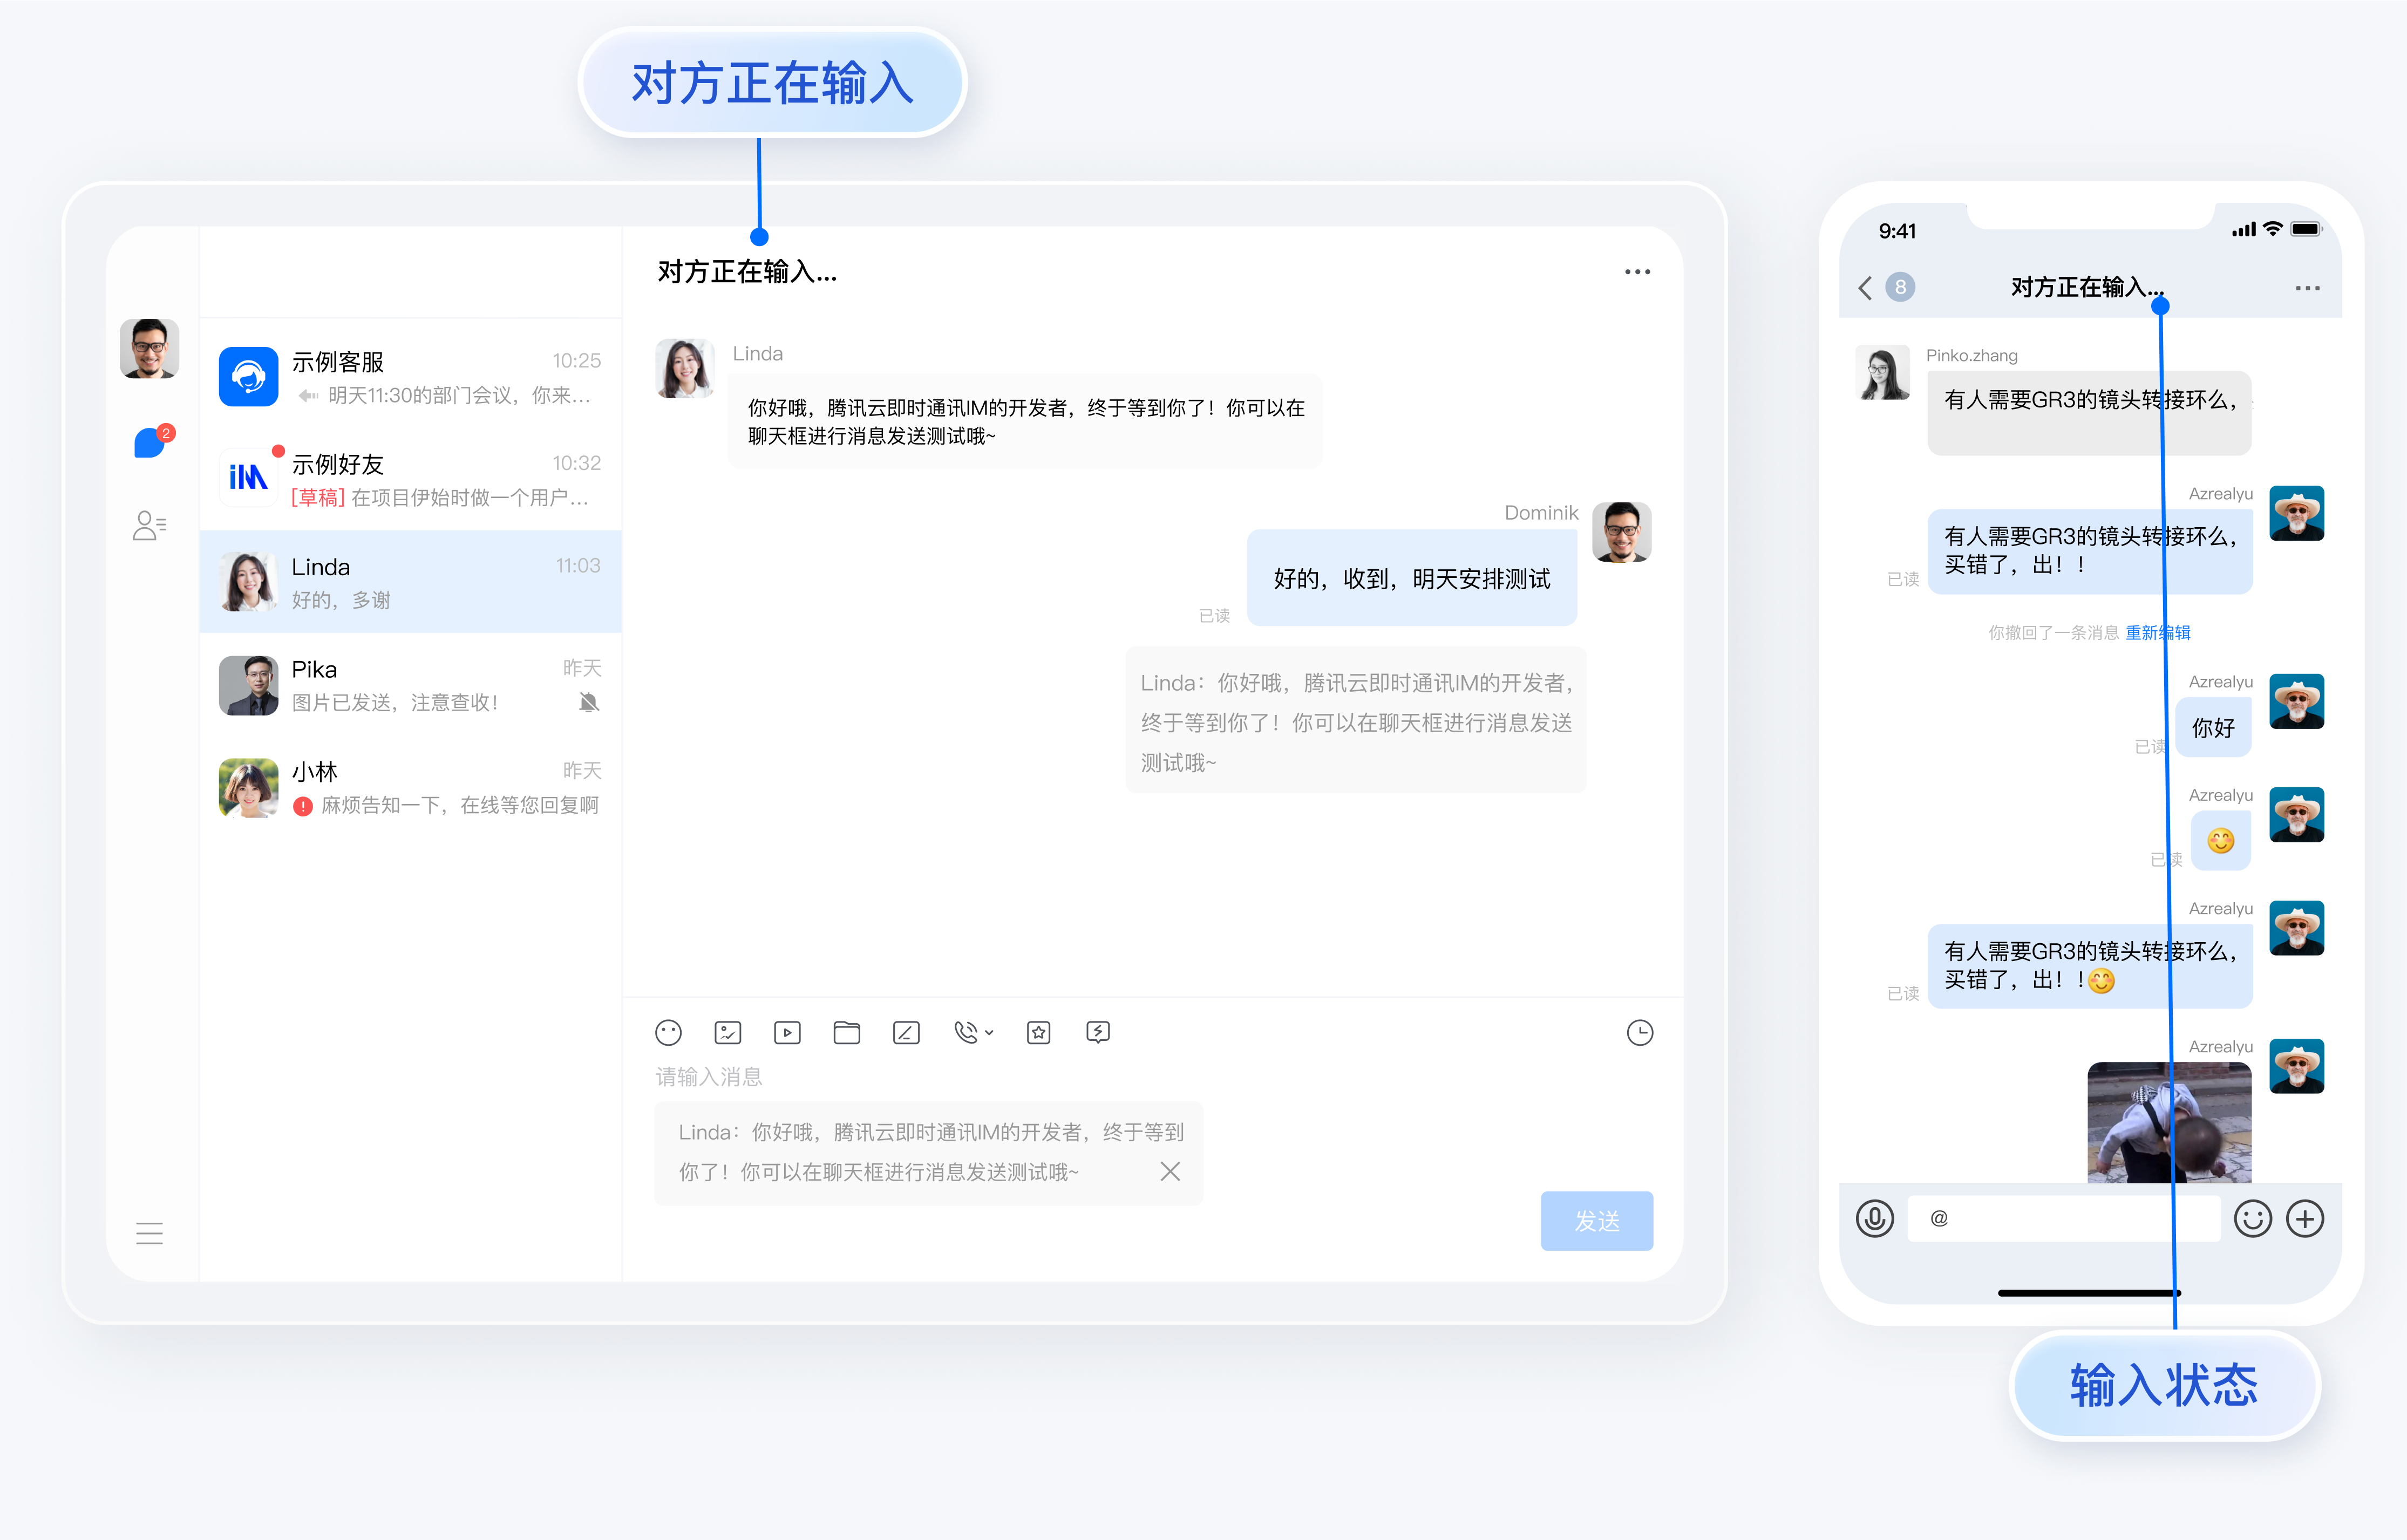The width and height of the screenshot is (2407, 1540).
Task: Click the image send icon
Action: 727,1032
